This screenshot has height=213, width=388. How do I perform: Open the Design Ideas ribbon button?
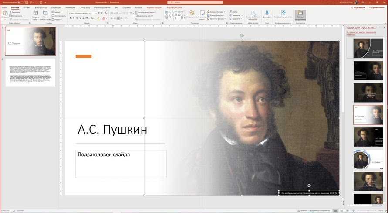tap(300, 15)
